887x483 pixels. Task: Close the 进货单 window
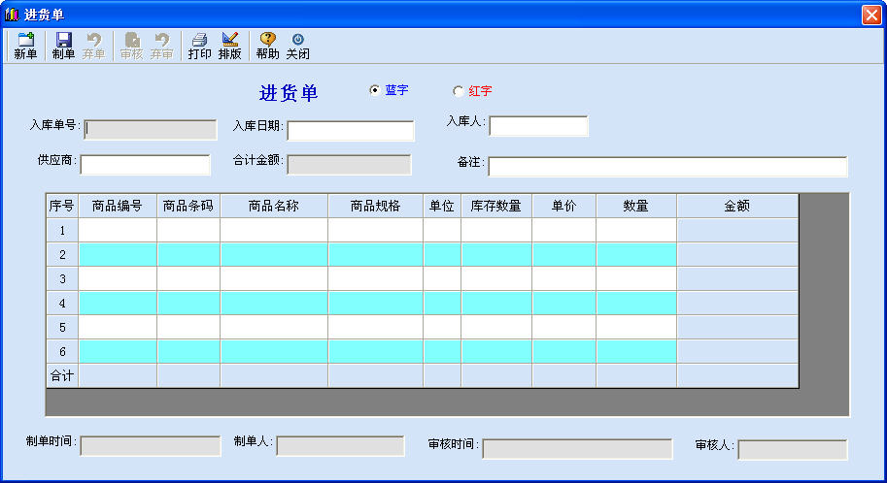[x=870, y=15]
